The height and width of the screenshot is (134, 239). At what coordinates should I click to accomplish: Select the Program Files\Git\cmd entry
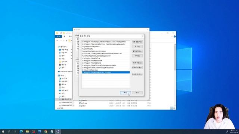pos(106,63)
